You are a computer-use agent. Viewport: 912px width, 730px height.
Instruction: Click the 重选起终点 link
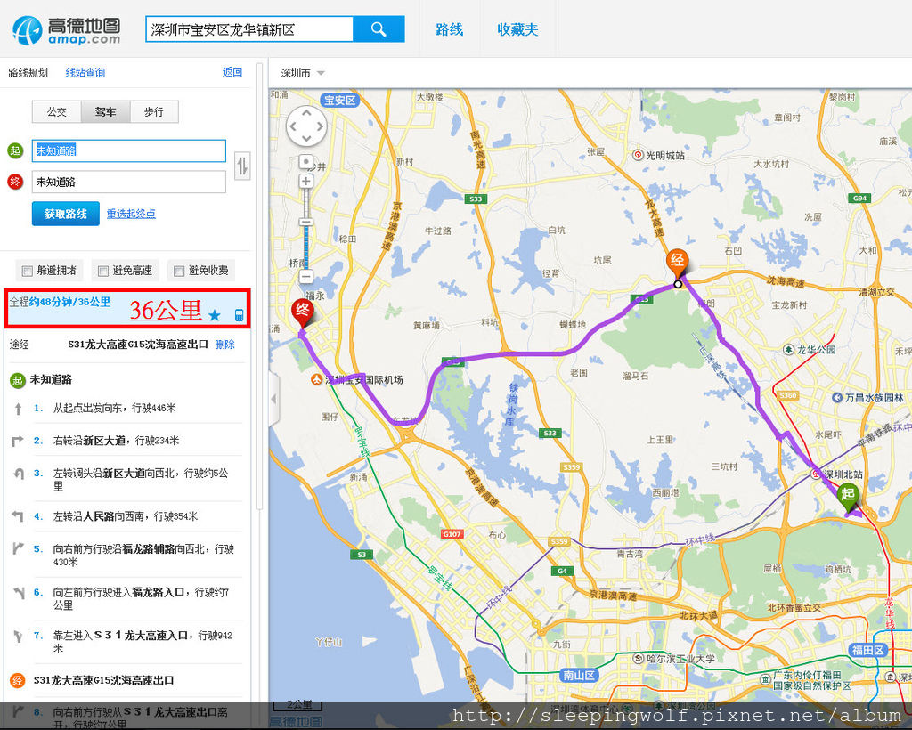[131, 214]
